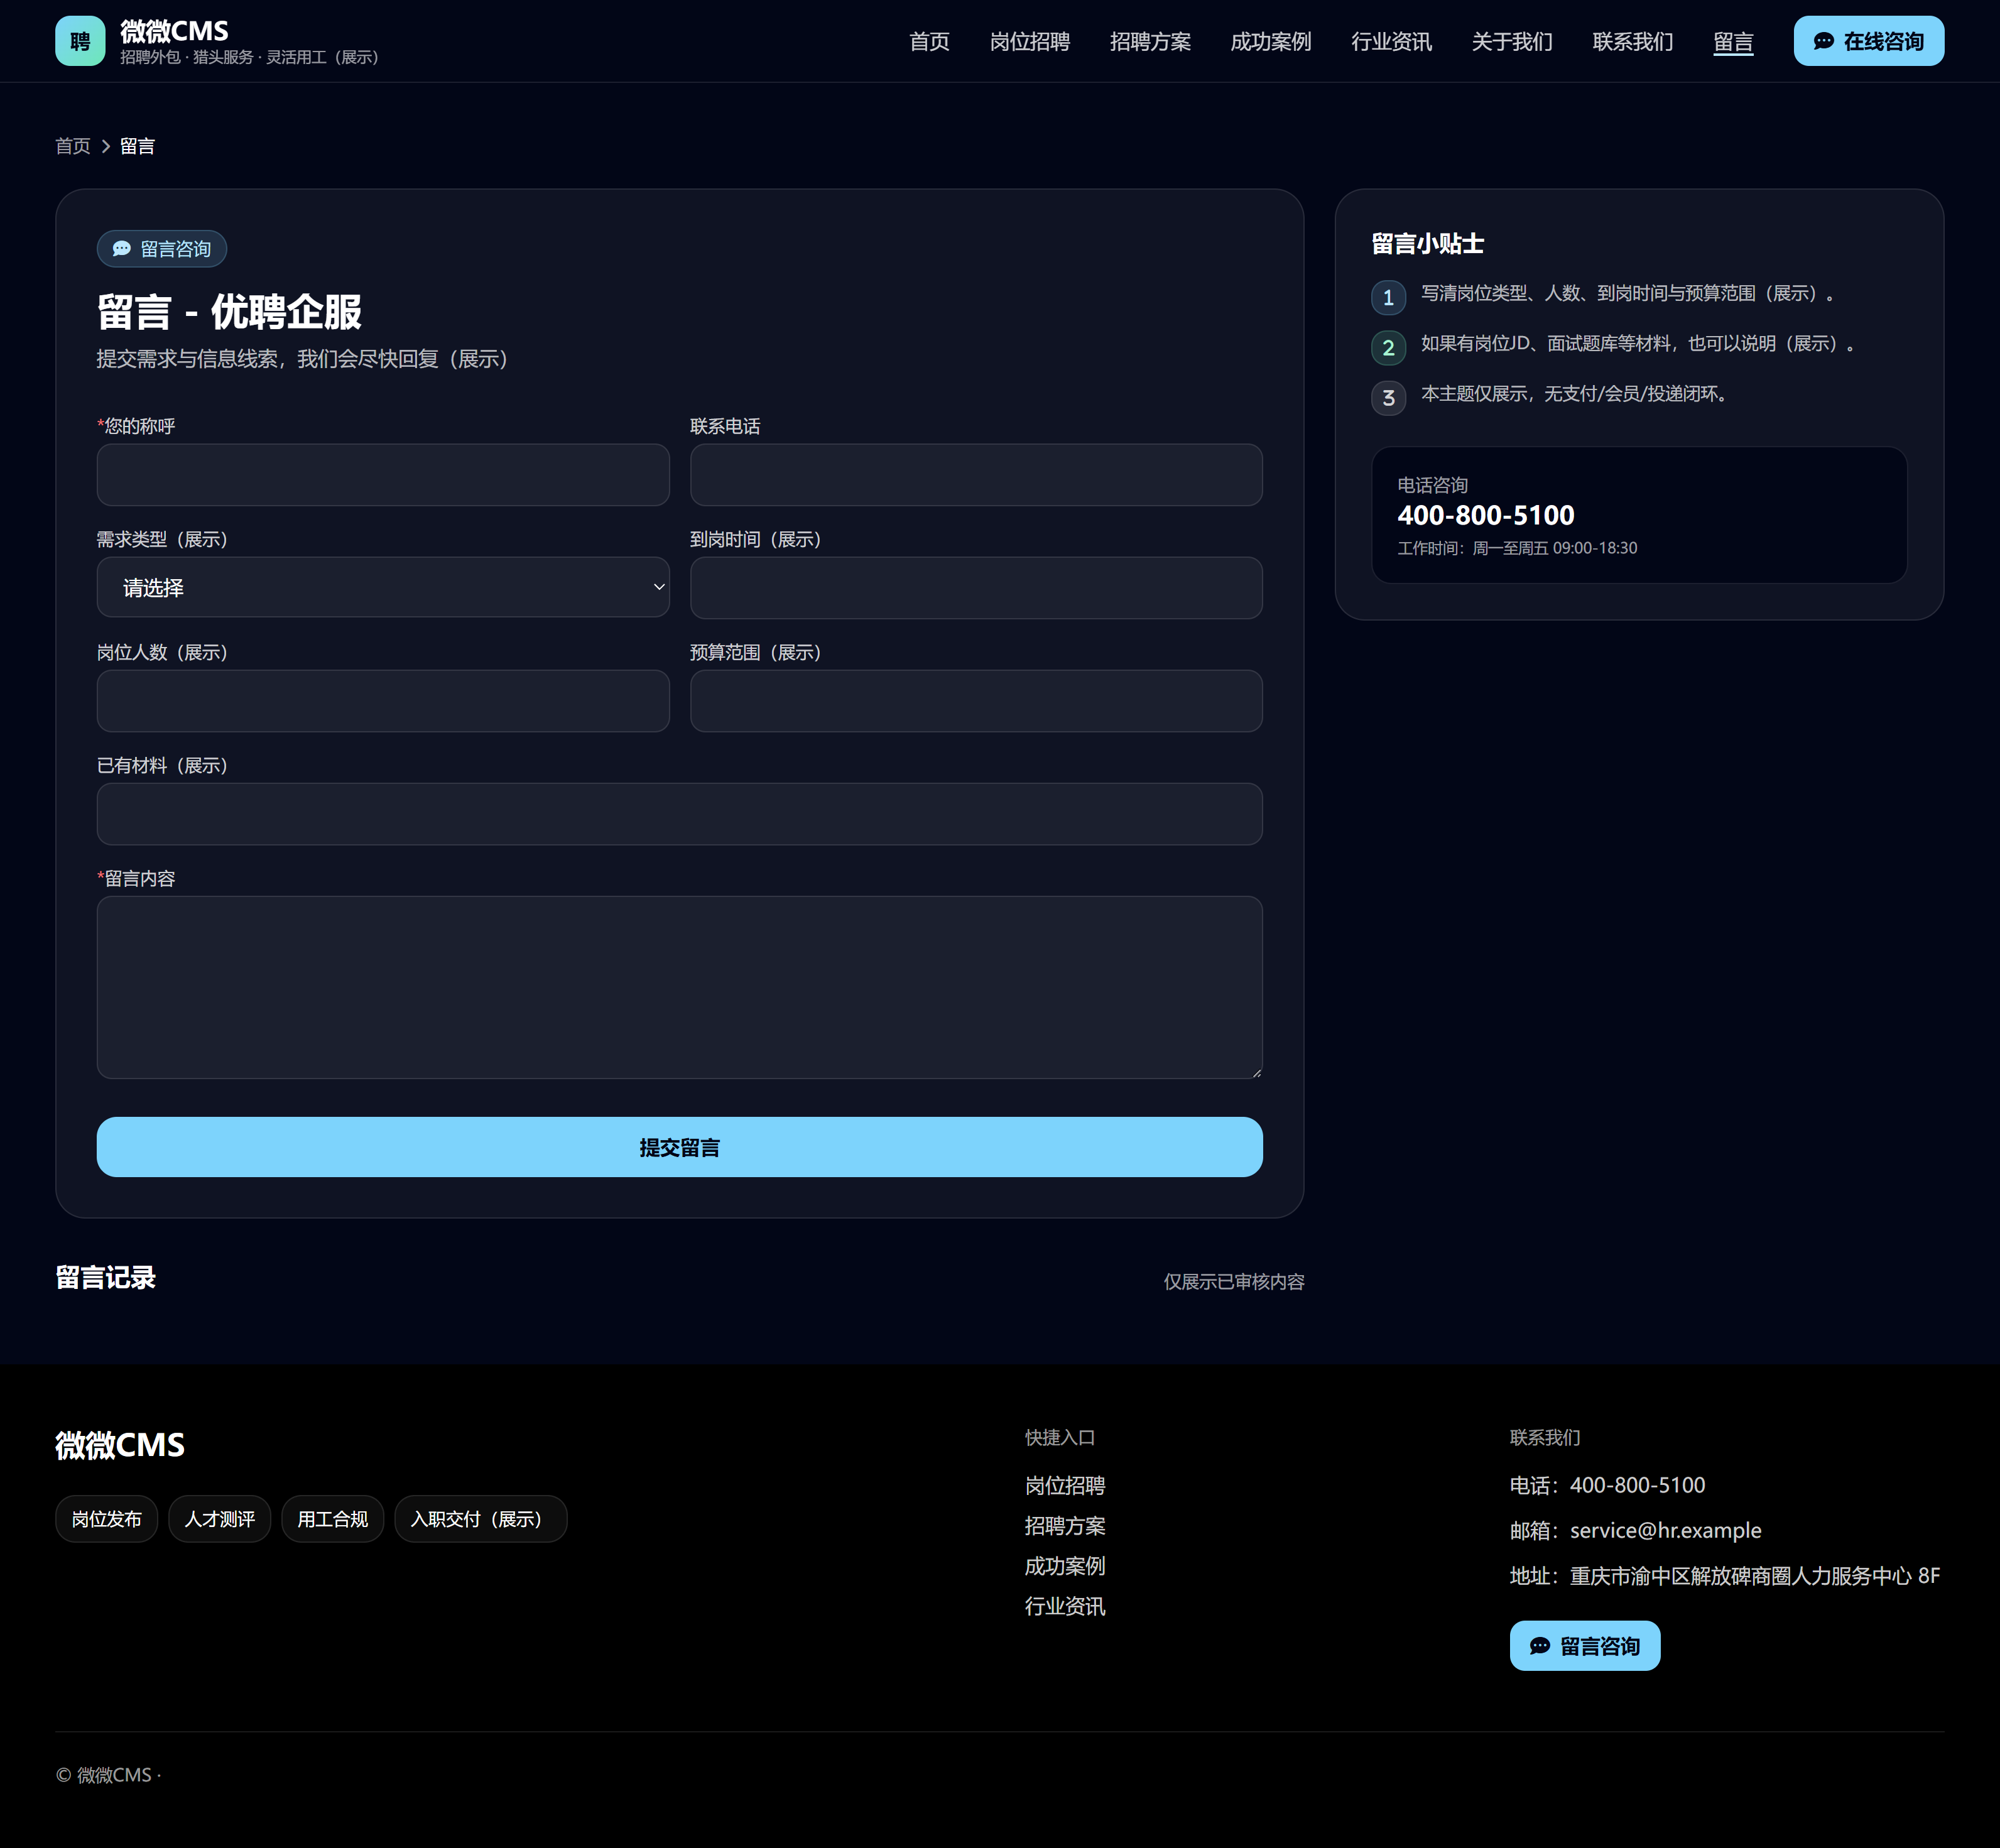2000x1848 pixels.
Task: Focus the 联系电话 input field
Action: pyautogui.click(x=976, y=475)
